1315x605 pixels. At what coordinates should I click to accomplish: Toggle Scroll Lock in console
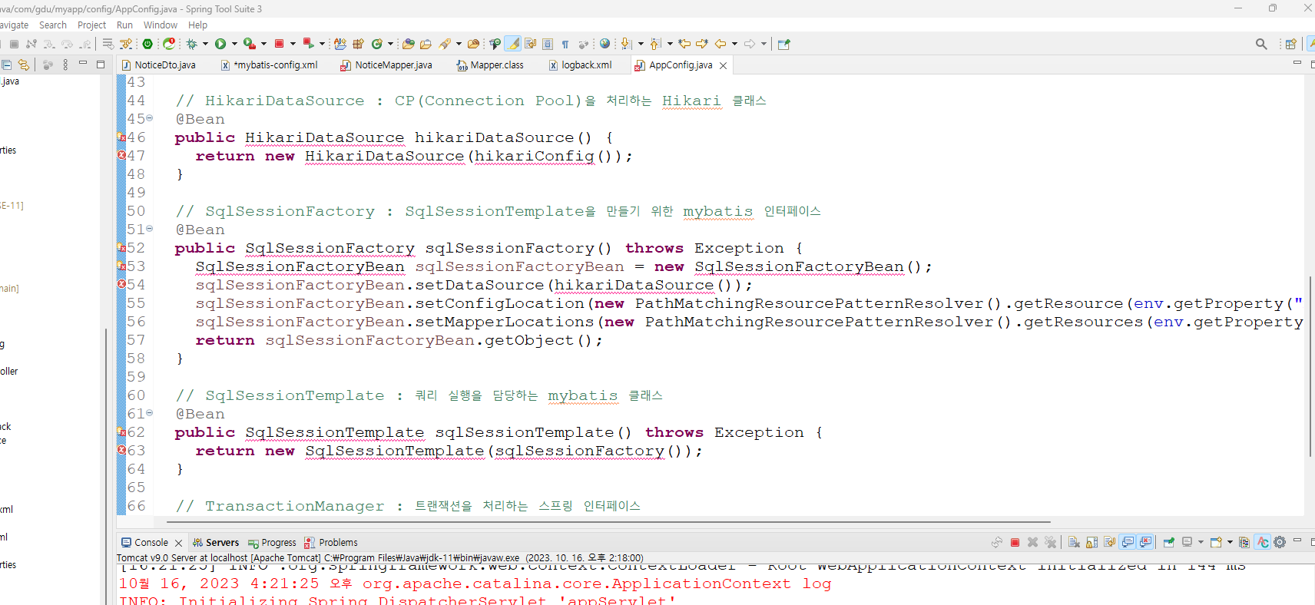[x=1092, y=542]
